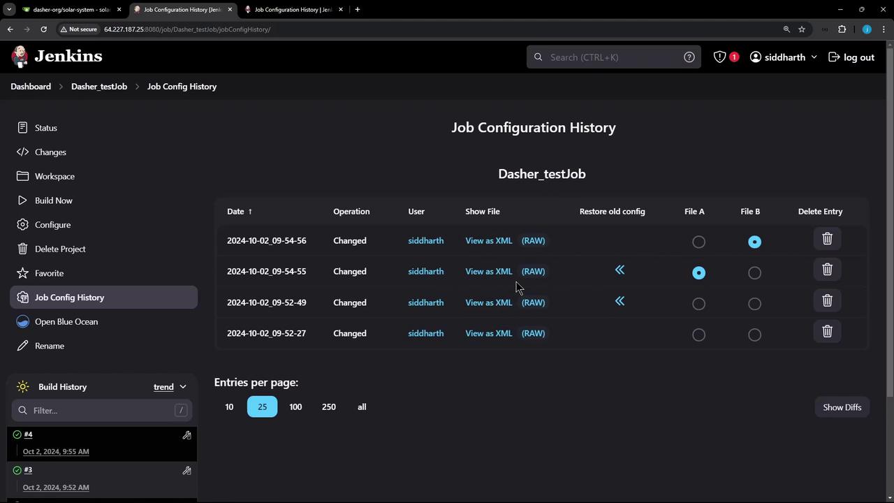The height and width of the screenshot is (503, 894).
Task: Click trash icon for 09-52-27 entry
Action: coord(827,332)
